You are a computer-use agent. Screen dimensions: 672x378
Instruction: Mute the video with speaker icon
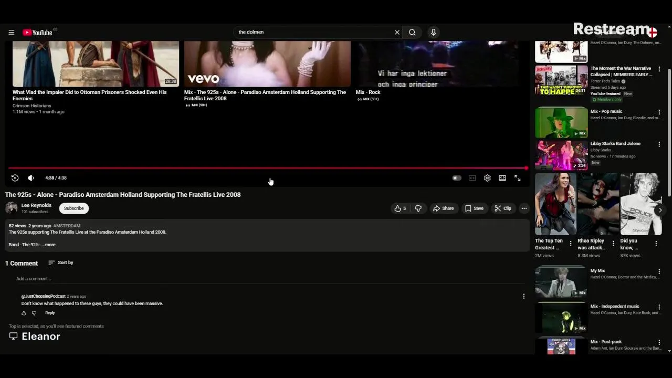point(30,178)
